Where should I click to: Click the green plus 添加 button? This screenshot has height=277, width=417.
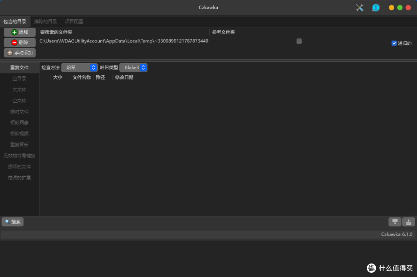click(20, 32)
